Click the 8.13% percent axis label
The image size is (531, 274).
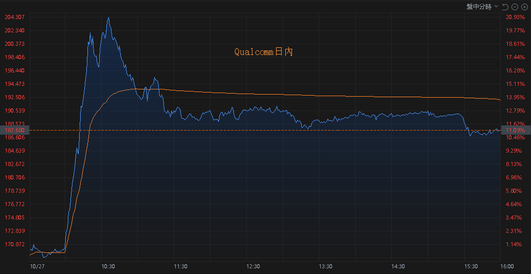[x=514, y=164]
